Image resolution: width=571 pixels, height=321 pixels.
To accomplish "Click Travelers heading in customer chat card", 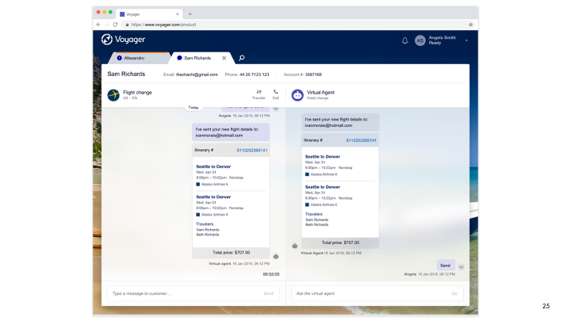I will (205, 224).
